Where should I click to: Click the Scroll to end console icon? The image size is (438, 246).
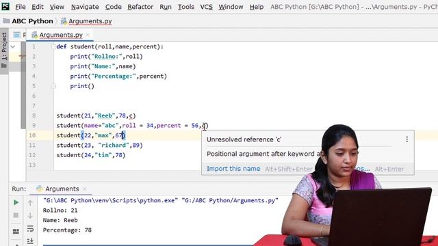tap(30, 241)
